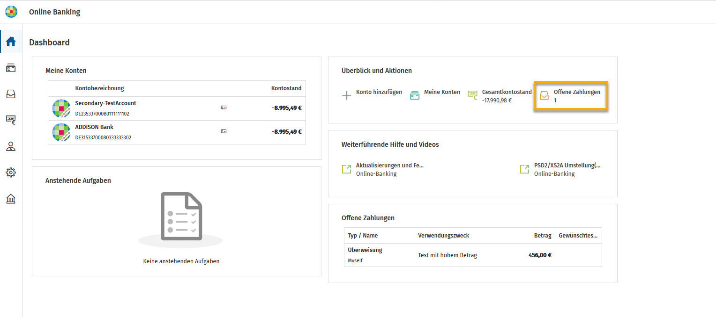Click the external link icon for PSD2/XS2A

coord(524,169)
